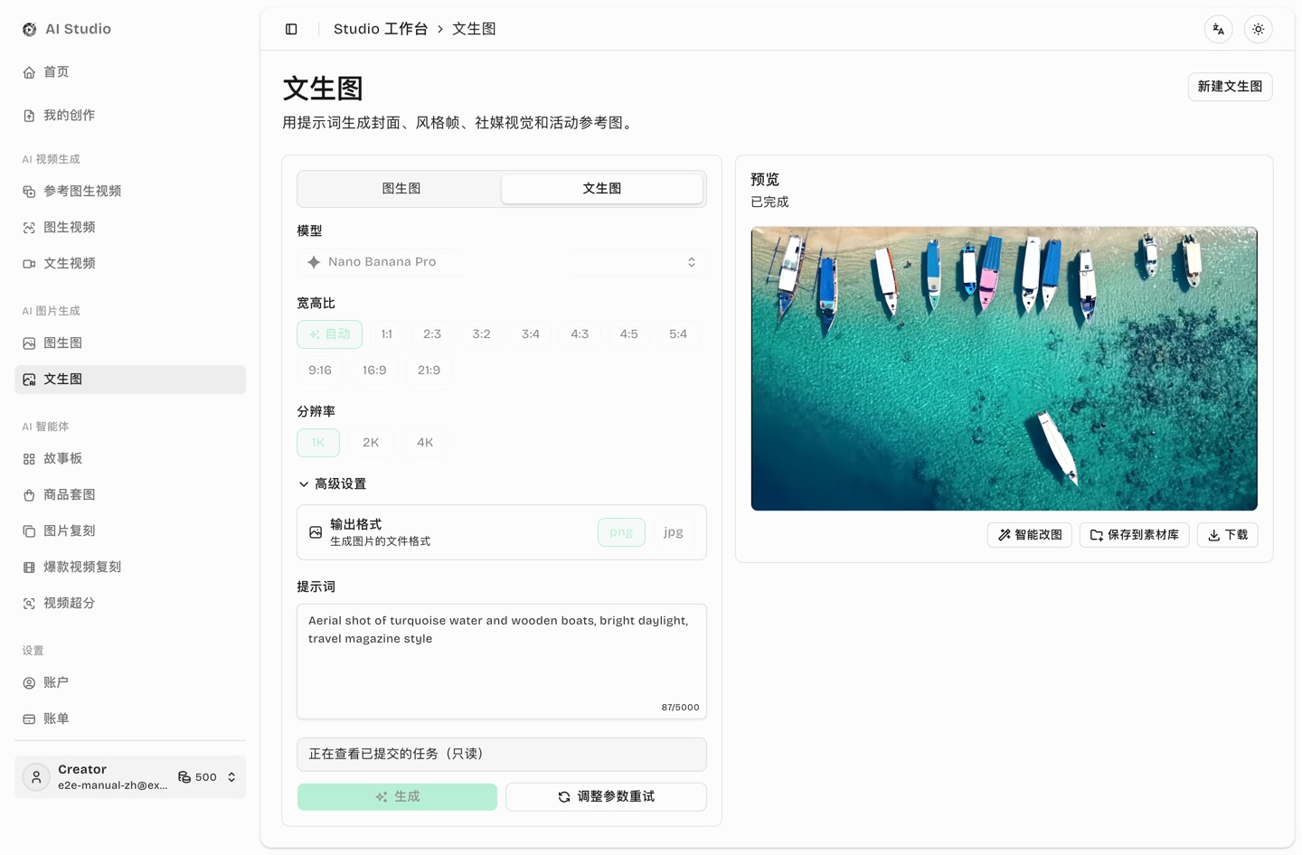Select the 21:9 aspect ratio
This screenshot has width=1302, height=855.
(429, 371)
